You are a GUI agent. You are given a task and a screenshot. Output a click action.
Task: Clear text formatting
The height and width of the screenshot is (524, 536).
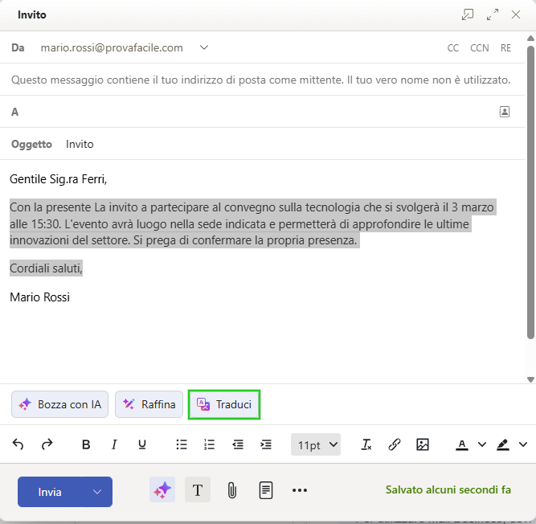point(366,444)
